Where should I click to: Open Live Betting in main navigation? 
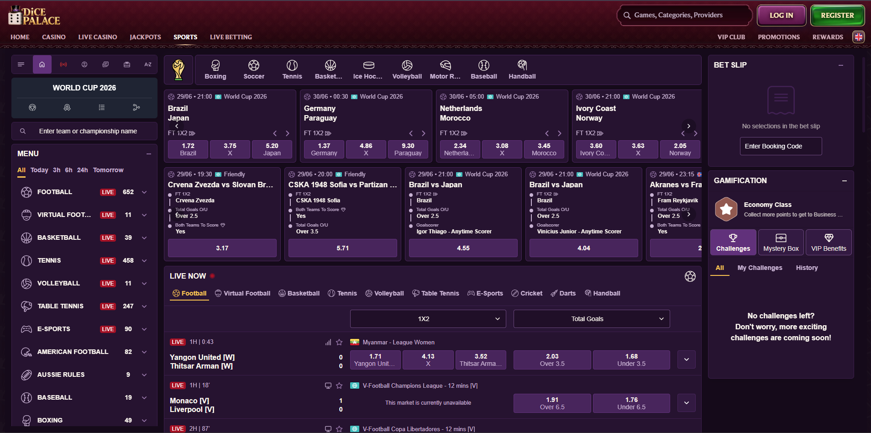(x=231, y=37)
